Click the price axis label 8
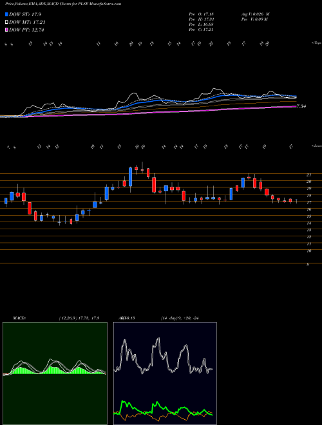 click(308, 265)
